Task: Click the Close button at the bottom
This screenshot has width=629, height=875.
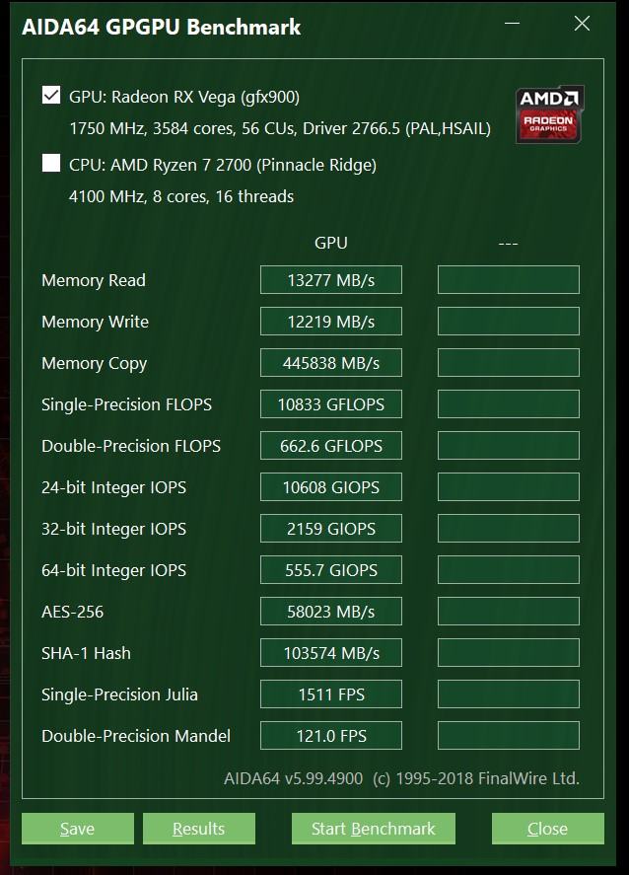Action: pos(547,829)
